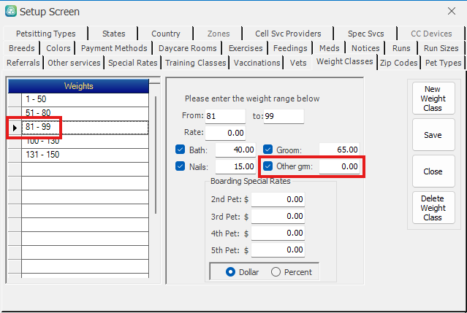Click the 5th Pet rate field

(x=278, y=250)
